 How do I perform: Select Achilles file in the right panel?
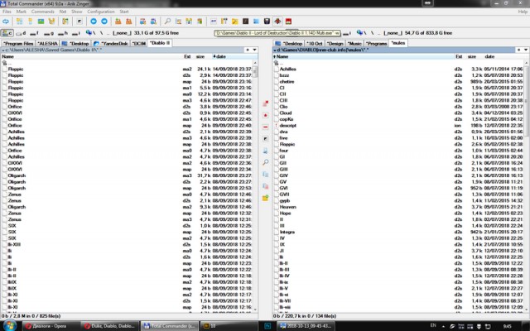(398, 69)
